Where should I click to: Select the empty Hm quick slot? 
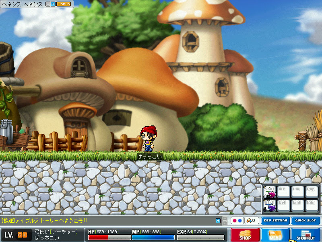tap(296, 192)
